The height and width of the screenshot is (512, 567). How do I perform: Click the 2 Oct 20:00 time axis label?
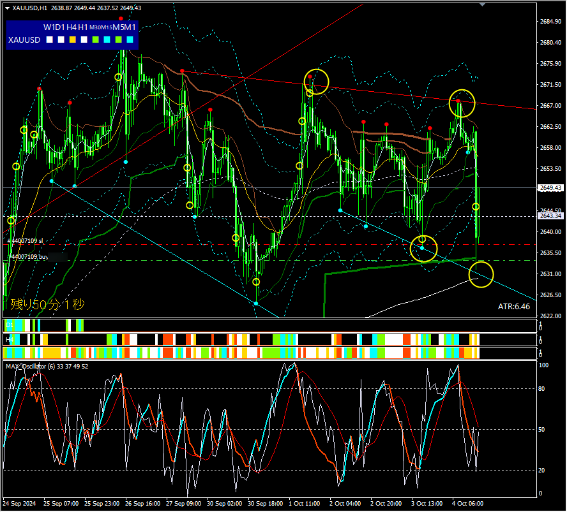point(386,504)
